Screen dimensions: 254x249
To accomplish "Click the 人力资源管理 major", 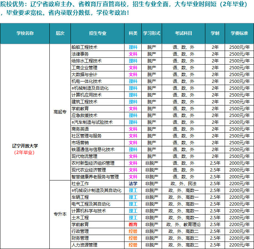I will pos(84,245).
